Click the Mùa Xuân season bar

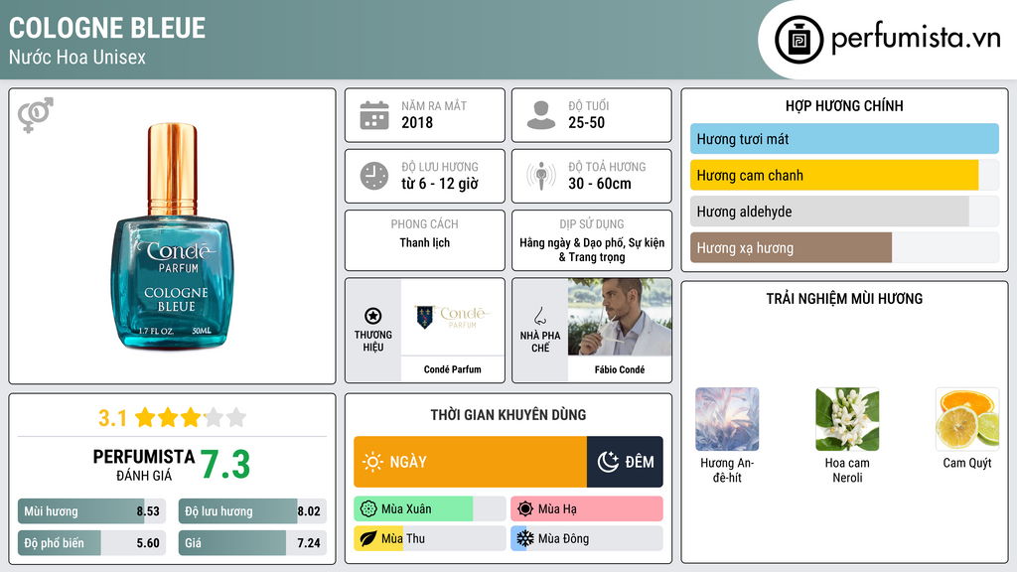429,509
